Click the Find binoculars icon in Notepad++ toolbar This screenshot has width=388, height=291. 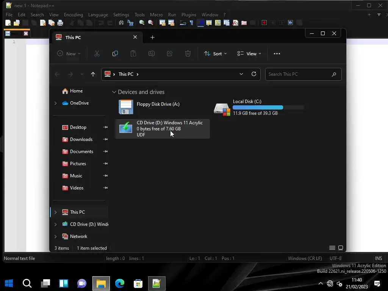[121, 23]
